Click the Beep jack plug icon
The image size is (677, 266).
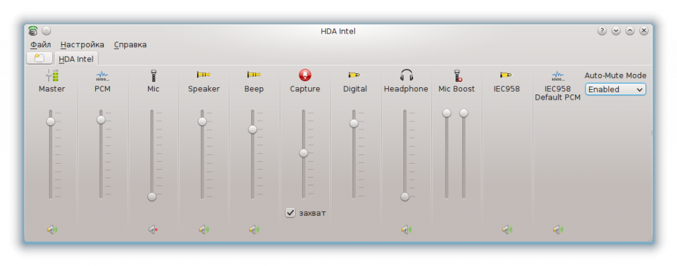pos(254,75)
